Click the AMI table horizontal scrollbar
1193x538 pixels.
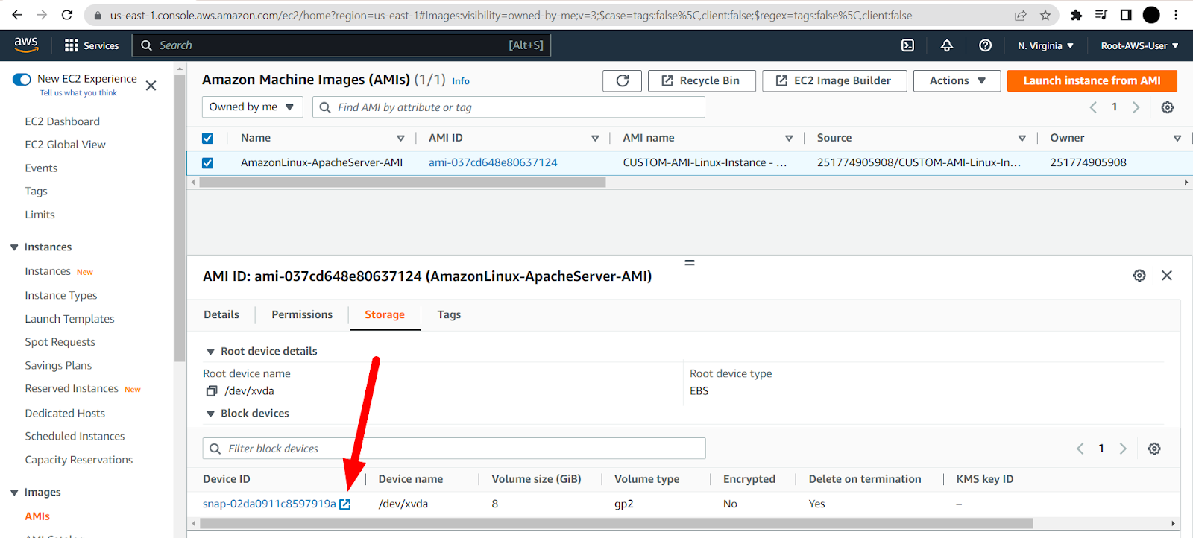click(x=403, y=182)
